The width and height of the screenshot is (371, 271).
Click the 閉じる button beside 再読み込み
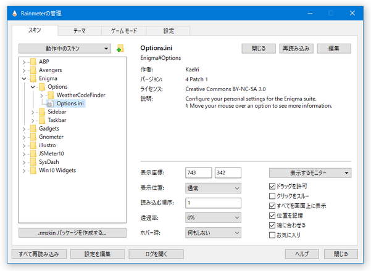259,49
